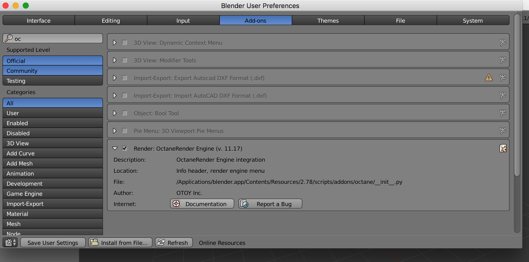The width and height of the screenshot is (529, 262).
Task: Expand the 3D Viewport Pie Menus details
Action: point(115,131)
